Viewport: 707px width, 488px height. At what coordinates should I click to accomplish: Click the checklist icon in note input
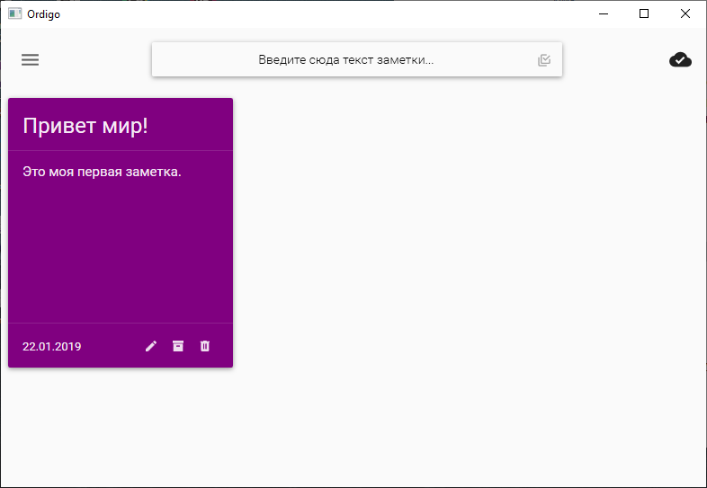[x=544, y=60]
